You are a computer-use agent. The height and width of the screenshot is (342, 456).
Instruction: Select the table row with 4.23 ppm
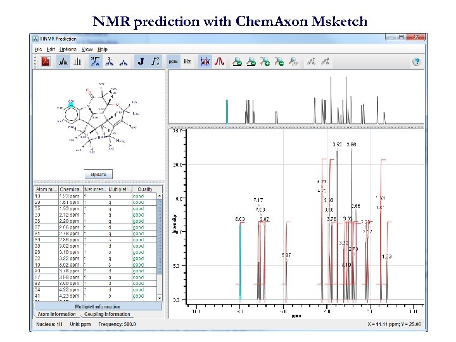pyautogui.click(x=96, y=296)
